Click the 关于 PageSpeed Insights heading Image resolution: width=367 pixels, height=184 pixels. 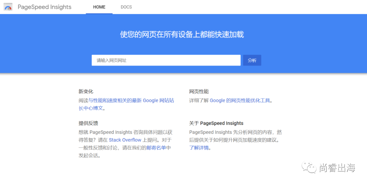click(x=216, y=123)
